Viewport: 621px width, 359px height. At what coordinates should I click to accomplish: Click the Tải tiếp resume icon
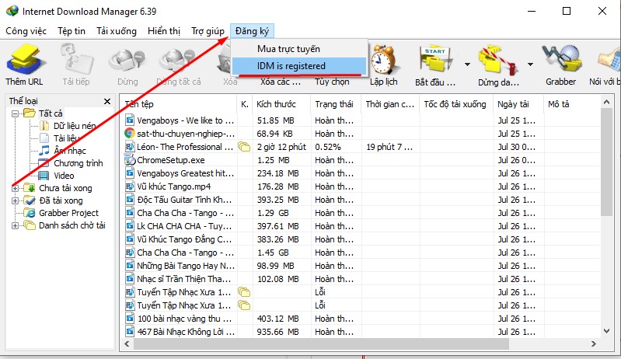click(x=76, y=59)
